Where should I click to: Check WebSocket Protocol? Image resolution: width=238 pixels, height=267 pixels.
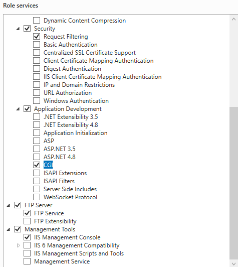(x=37, y=197)
